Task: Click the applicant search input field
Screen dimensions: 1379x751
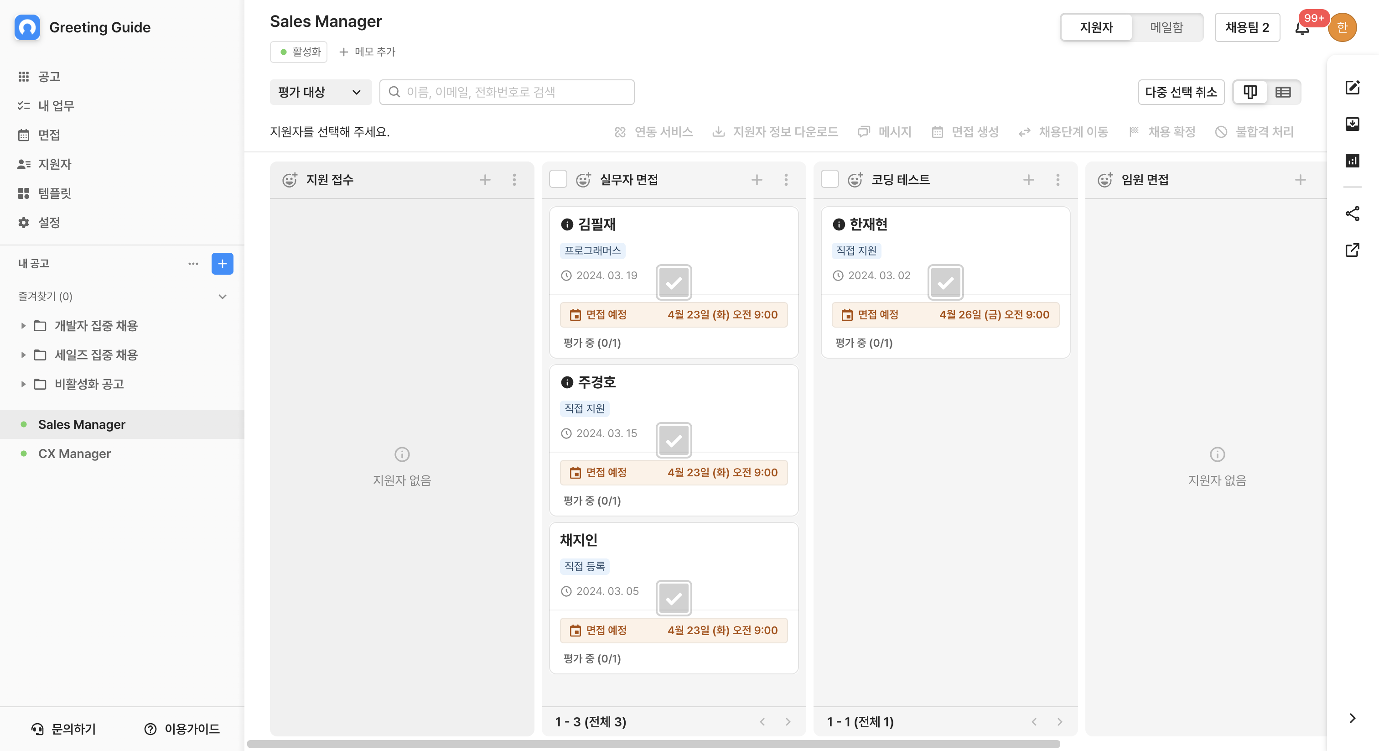Action: click(x=507, y=92)
